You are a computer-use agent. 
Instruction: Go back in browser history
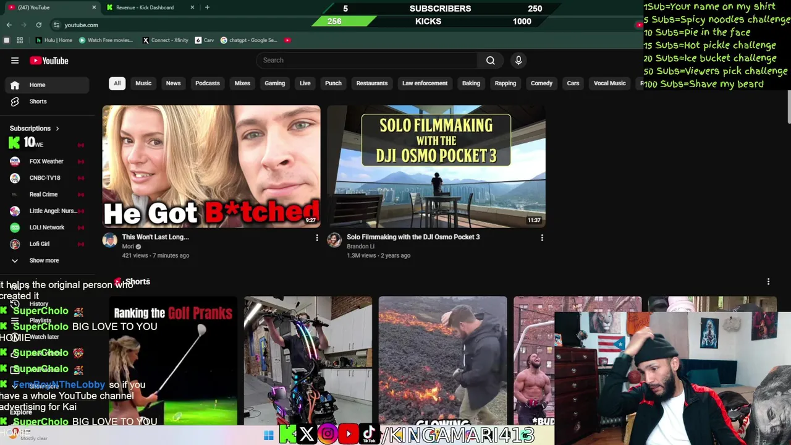(x=9, y=25)
